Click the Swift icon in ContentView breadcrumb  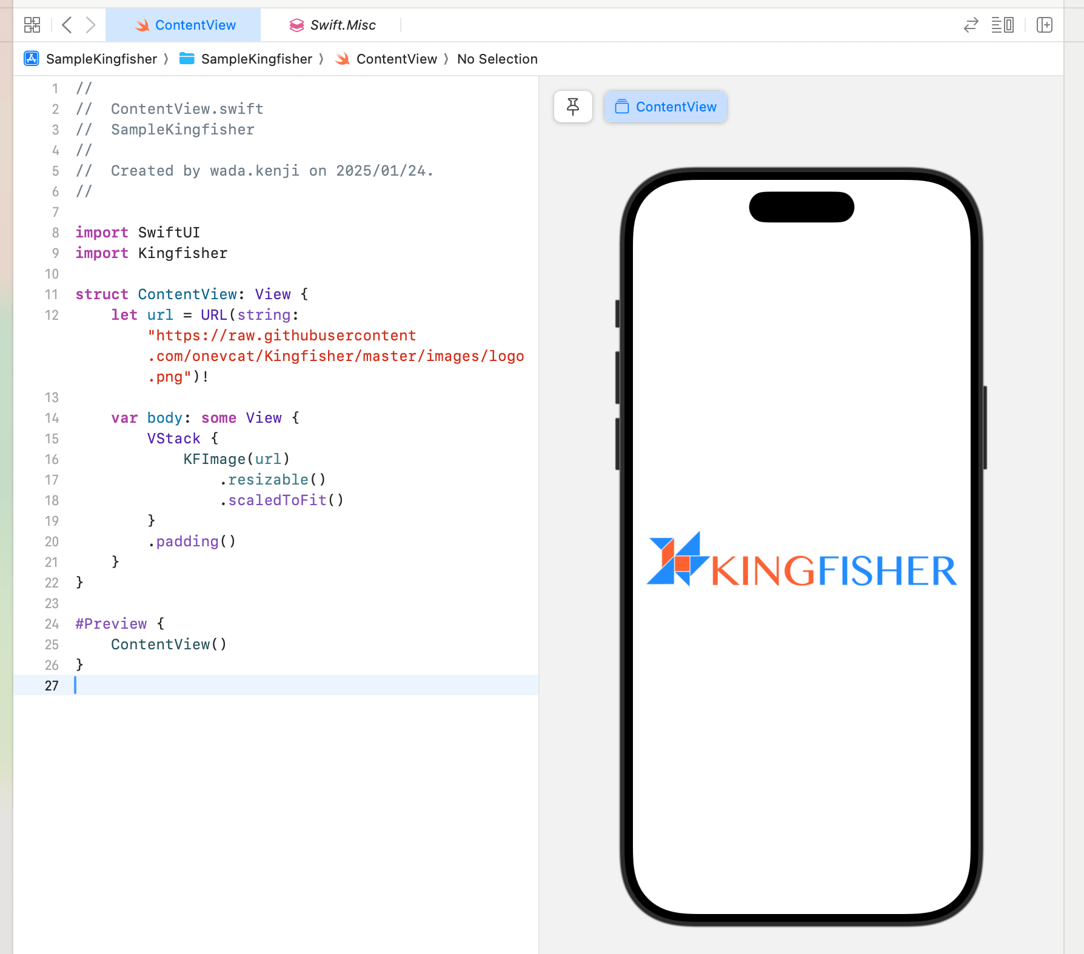(343, 59)
